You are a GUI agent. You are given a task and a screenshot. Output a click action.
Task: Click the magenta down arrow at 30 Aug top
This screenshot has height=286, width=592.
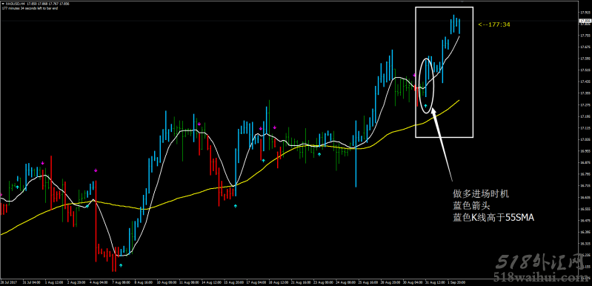[414, 76]
